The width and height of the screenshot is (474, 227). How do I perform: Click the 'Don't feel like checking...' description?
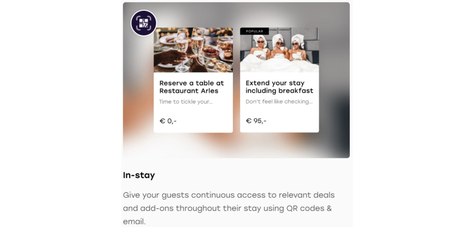pyautogui.click(x=279, y=102)
